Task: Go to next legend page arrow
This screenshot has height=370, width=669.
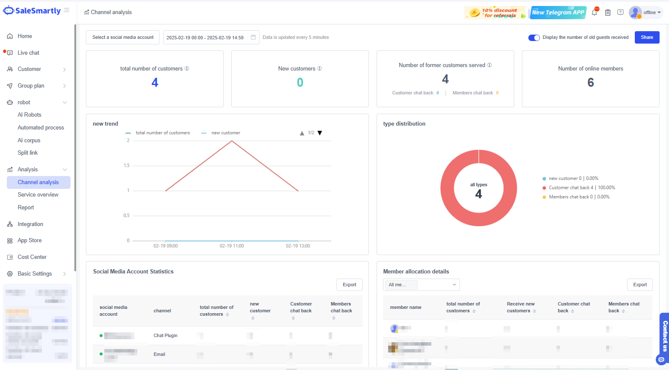Action: (x=320, y=133)
